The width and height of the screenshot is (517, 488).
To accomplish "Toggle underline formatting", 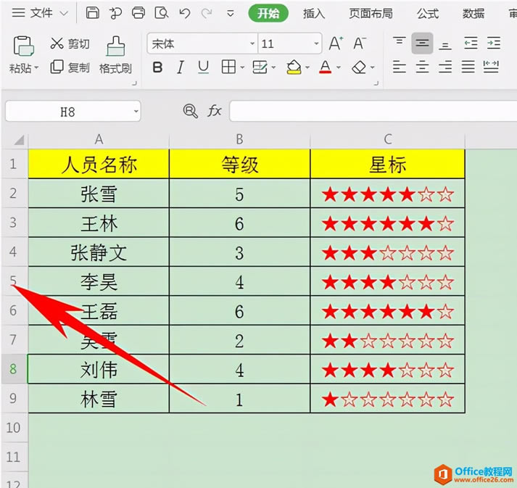I will click(204, 67).
